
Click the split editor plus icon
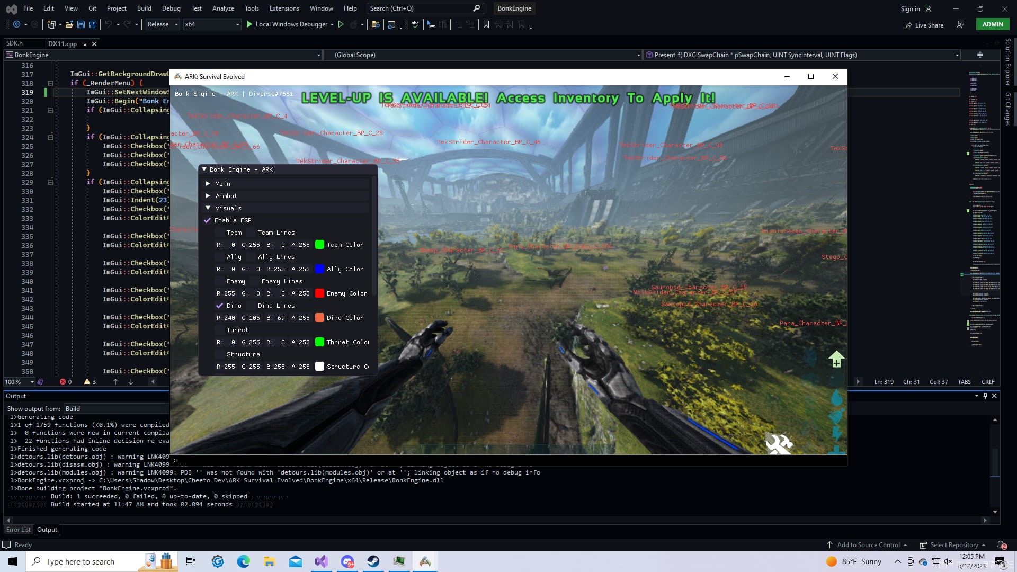tap(980, 55)
